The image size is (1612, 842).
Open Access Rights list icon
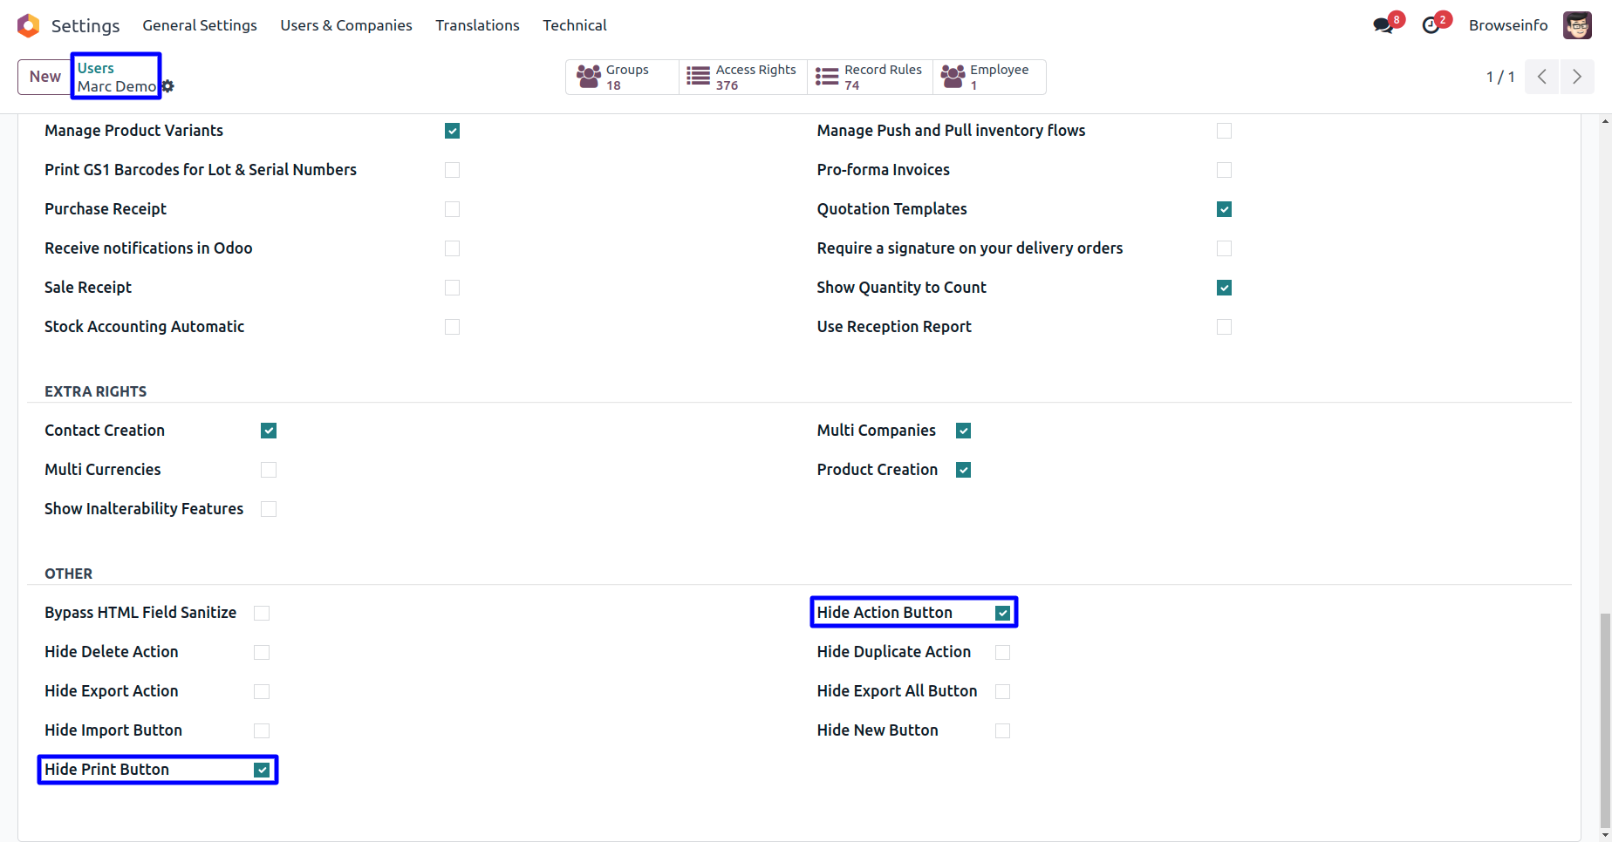(x=698, y=77)
